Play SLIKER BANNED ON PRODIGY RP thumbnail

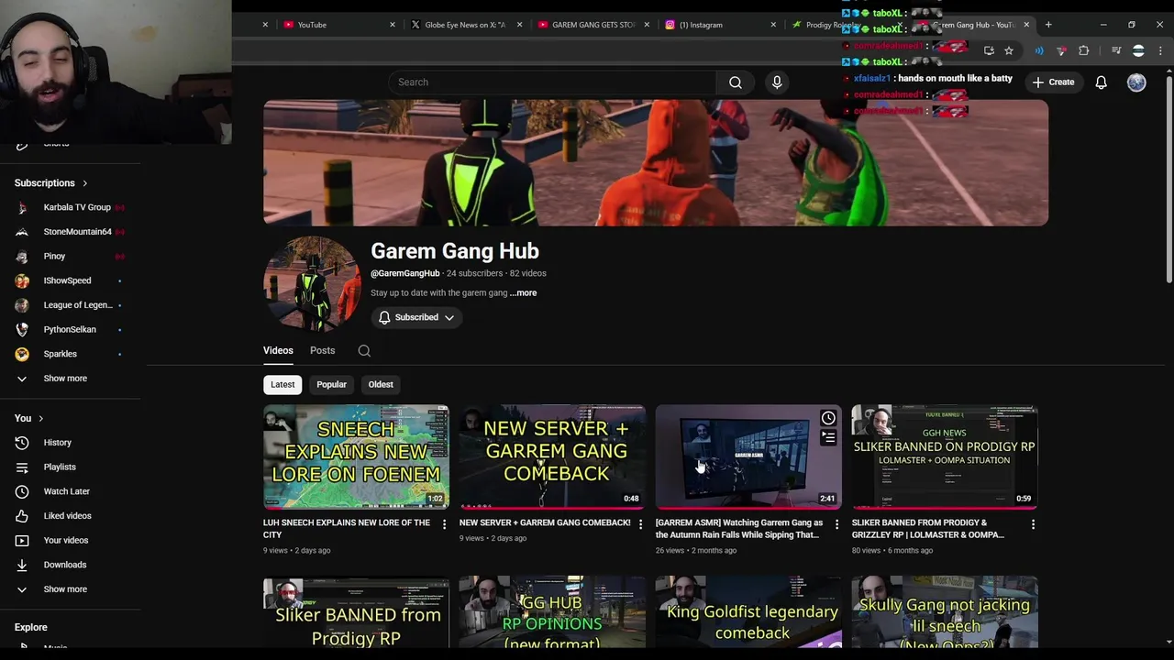point(945,456)
